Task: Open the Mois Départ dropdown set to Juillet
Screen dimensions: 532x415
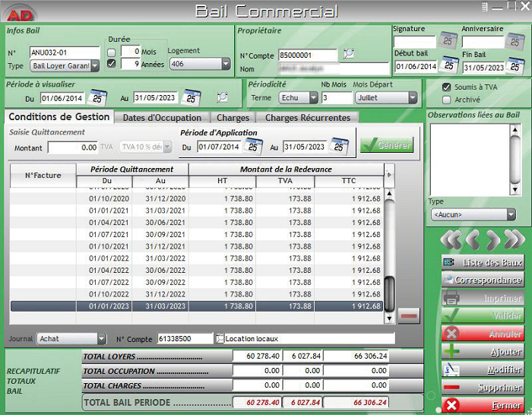Action: (x=413, y=98)
